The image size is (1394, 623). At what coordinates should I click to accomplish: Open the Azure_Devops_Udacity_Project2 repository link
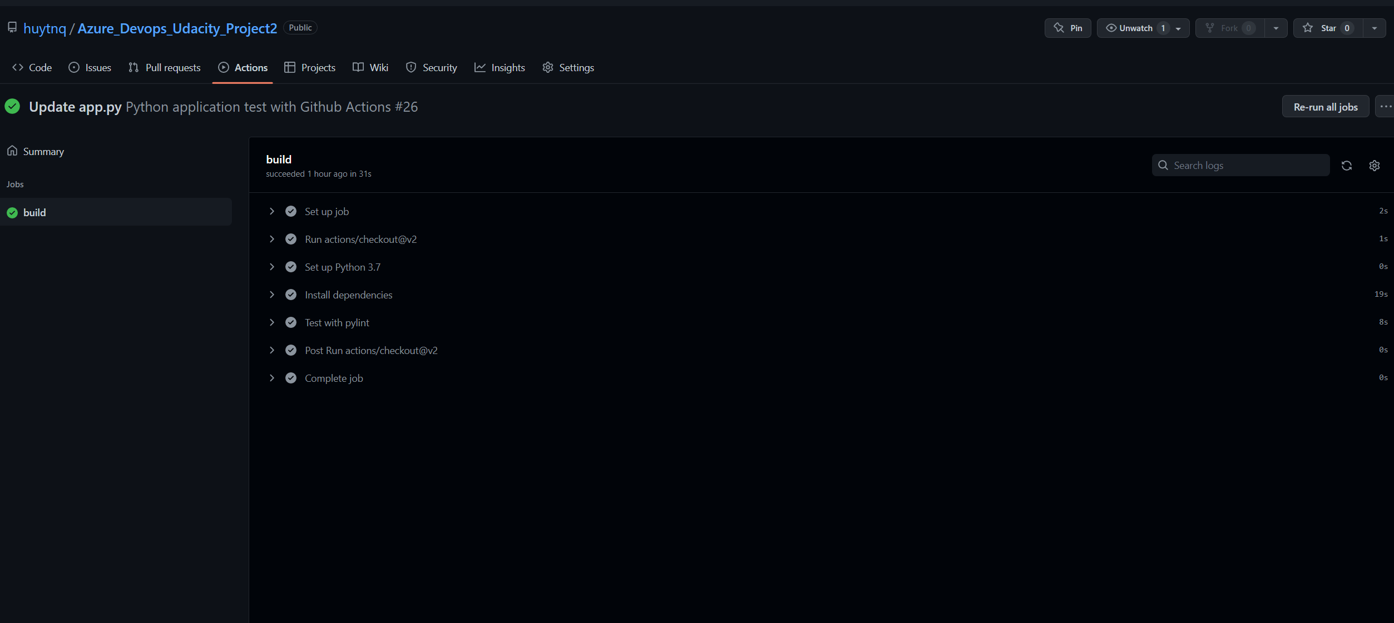pos(177,28)
